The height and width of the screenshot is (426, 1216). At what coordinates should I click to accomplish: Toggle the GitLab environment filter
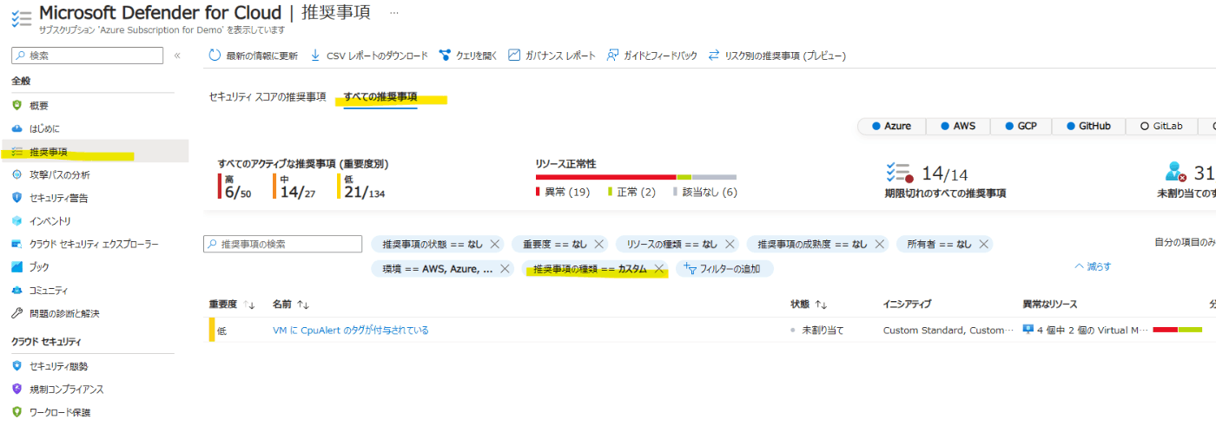point(1161,126)
